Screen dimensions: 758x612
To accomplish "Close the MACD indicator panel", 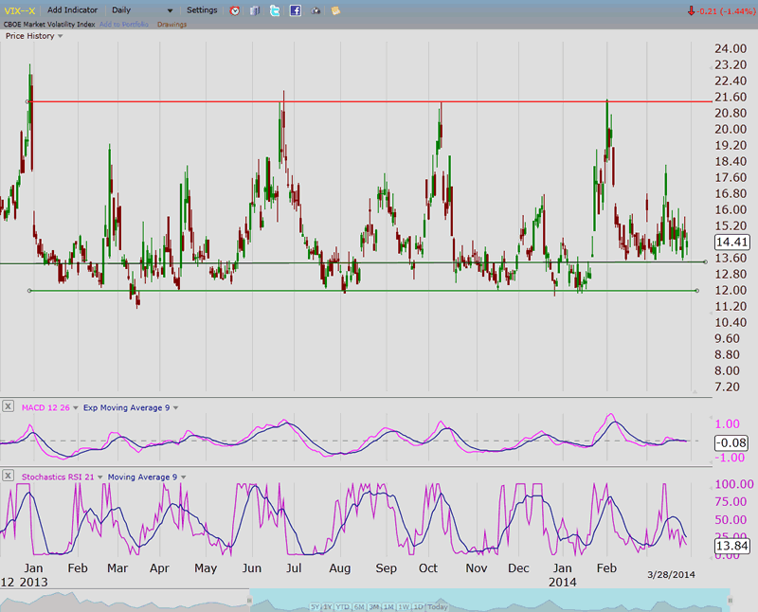I will click(8, 406).
